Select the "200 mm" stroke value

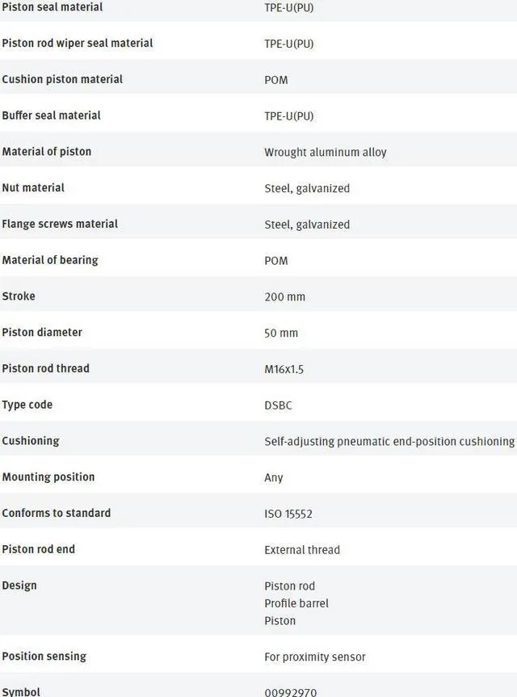(x=284, y=296)
